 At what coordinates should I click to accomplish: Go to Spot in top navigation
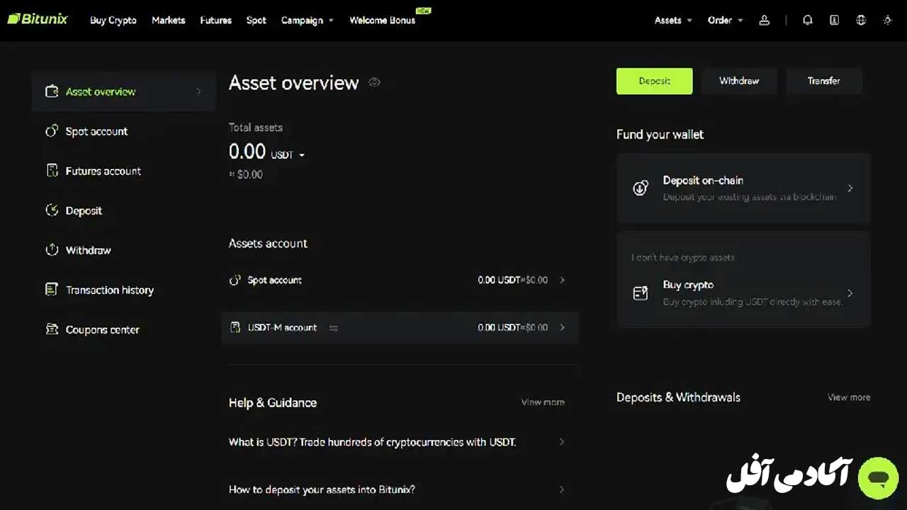pos(257,21)
